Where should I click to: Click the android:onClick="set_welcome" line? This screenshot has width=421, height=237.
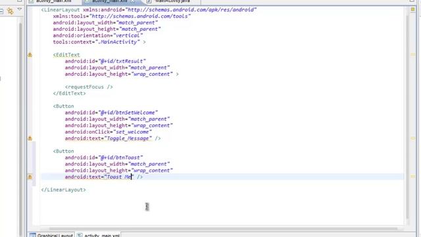[108, 132]
